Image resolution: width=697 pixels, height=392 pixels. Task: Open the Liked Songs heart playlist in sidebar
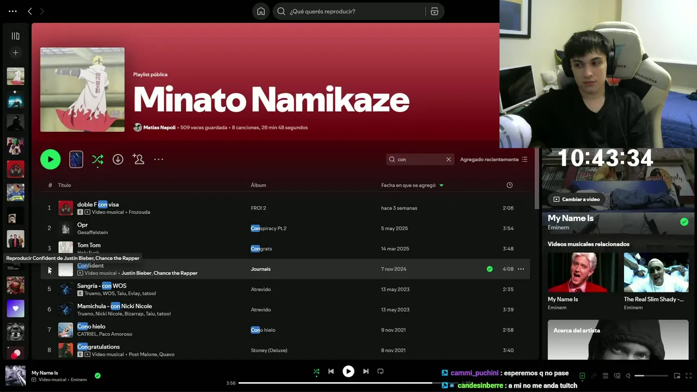(15, 309)
